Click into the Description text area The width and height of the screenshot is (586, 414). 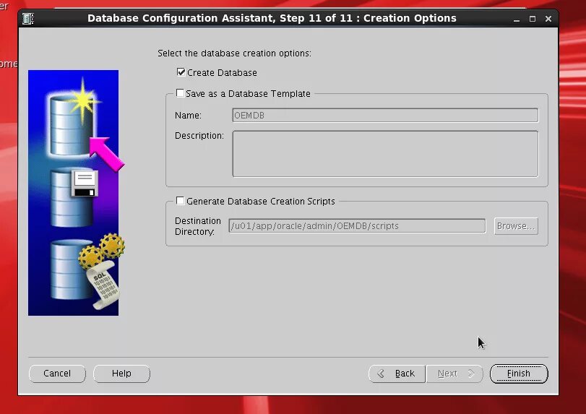click(385, 154)
